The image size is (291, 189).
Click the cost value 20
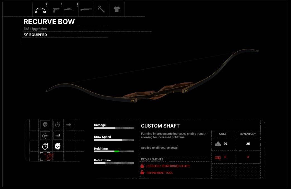click(x=225, y=144)
